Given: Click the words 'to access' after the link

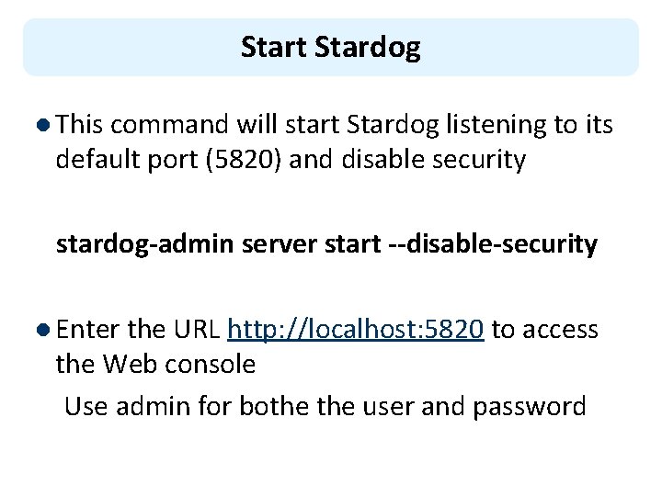Looking at the screenshot, I should point(545,330).
